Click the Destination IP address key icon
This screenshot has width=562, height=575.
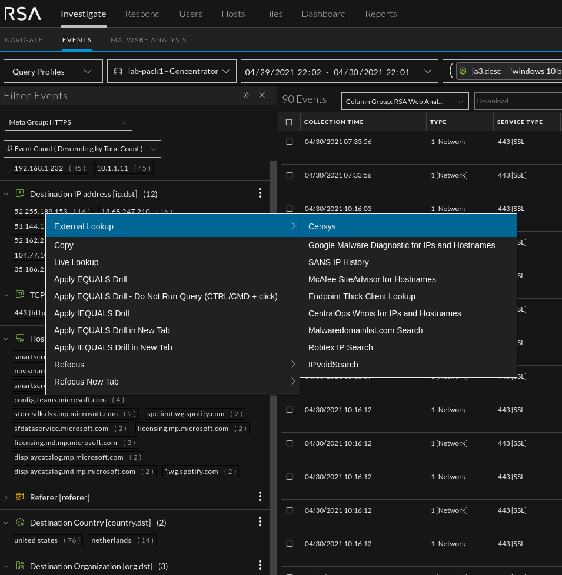click(x=20, y=193)
